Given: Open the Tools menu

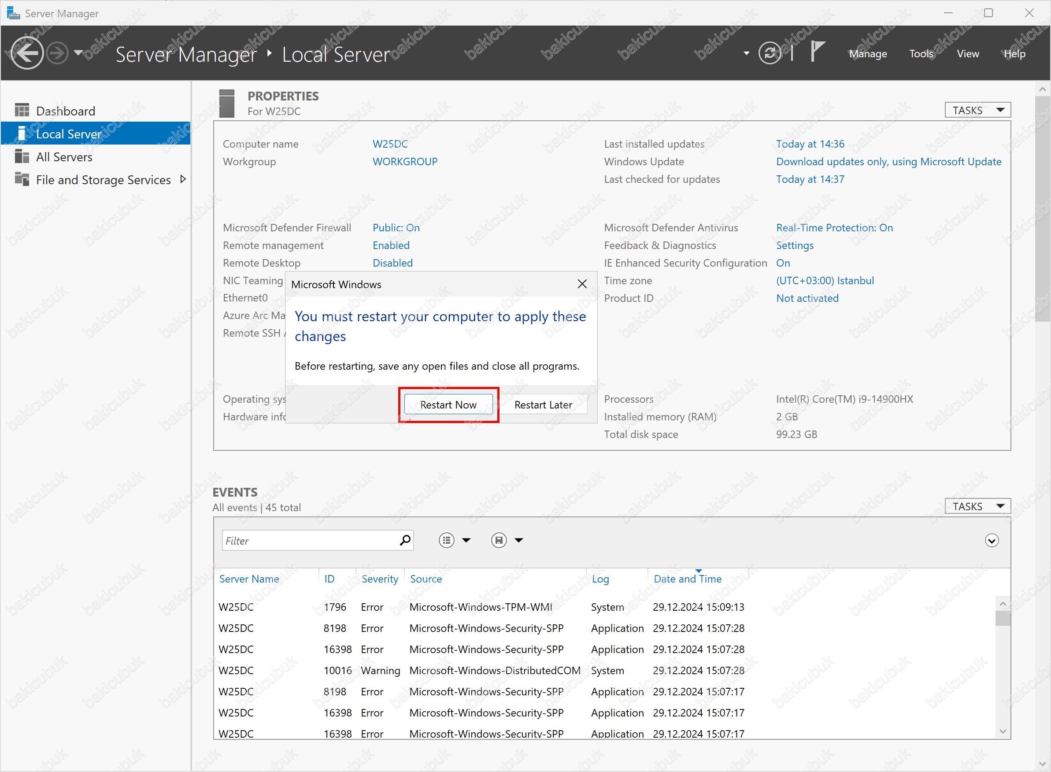Looking at the screenshot, I should click(921, 54).
